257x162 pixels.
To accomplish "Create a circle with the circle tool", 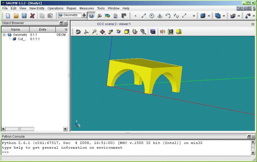I will tap(152, 16).
